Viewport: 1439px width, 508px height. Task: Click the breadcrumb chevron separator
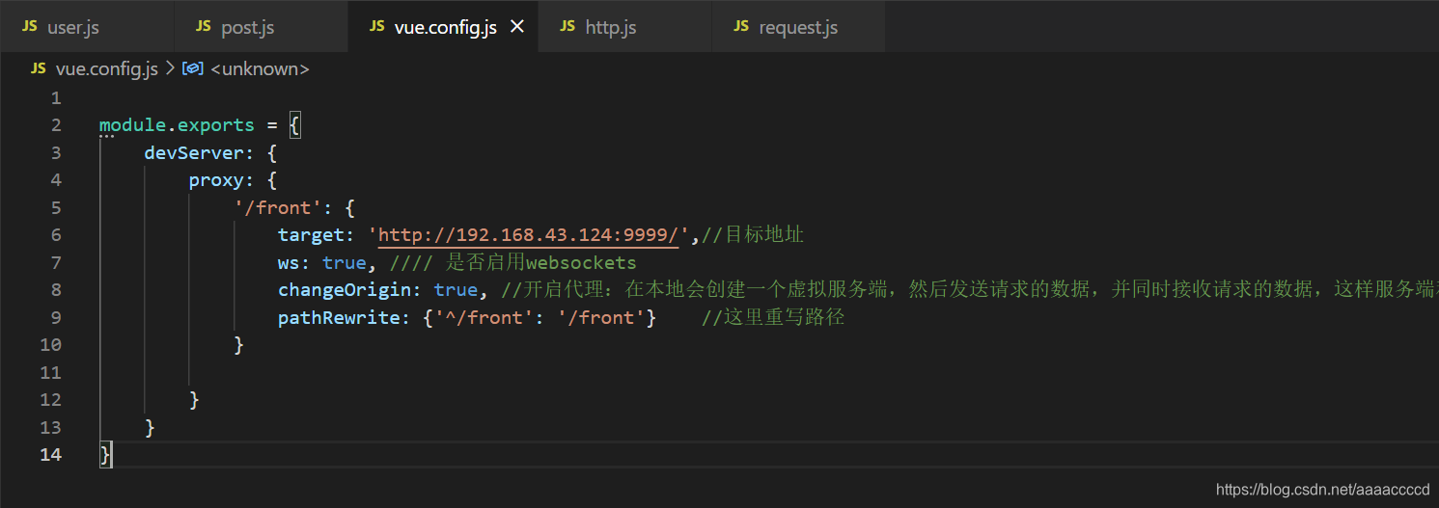pos(170,68)
